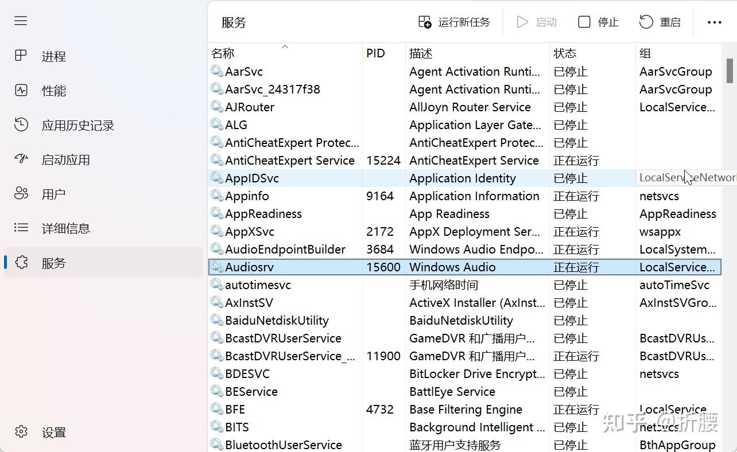Image resolution: width=737 pixels, height=452 pixels.
Task: Sort by the 状态 column header
Action: point(593,53)
